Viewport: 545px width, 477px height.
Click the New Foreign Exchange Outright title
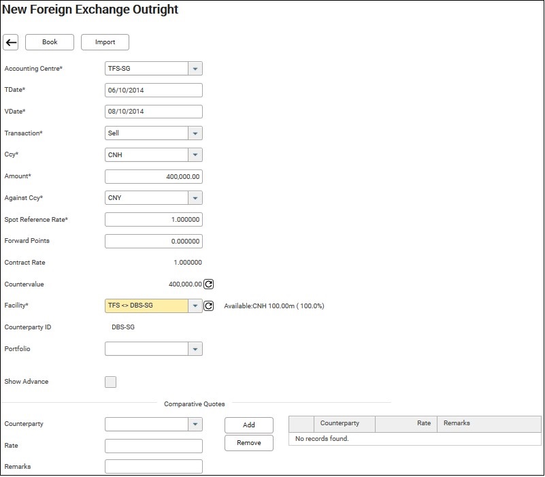pos(90,10)
